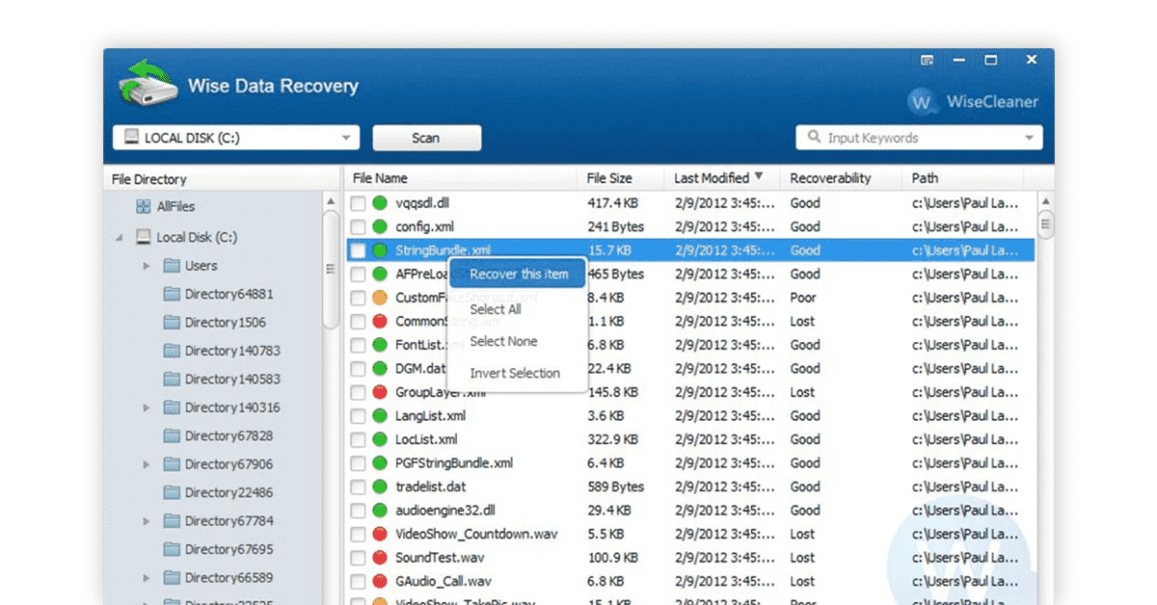Click the Wise Data Recovery logo icon
Viewport: 1157px width, 605px height.
147,84
